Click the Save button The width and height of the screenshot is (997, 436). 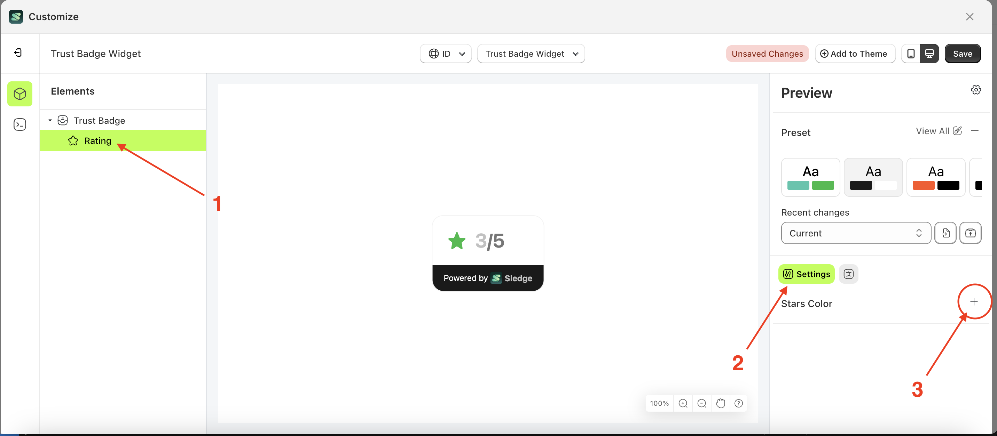pos(963,53)
